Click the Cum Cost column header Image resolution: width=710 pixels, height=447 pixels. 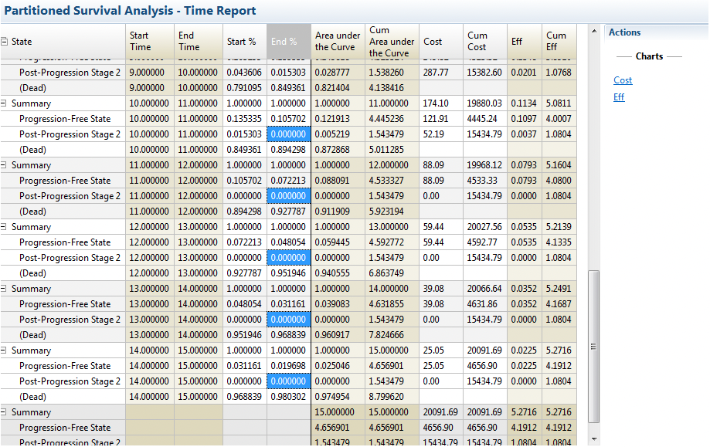[484, 42]
